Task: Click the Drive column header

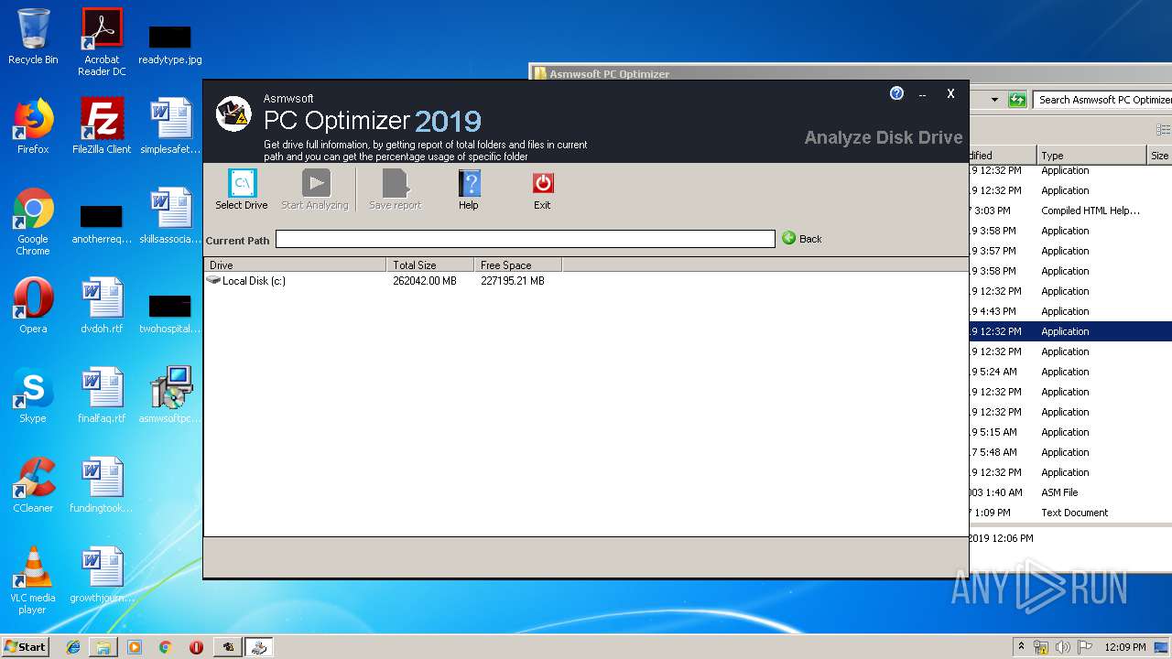Action: 295,265
